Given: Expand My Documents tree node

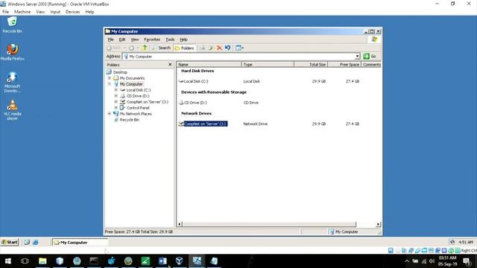Looking at the screenshot, I should [110, 78].
